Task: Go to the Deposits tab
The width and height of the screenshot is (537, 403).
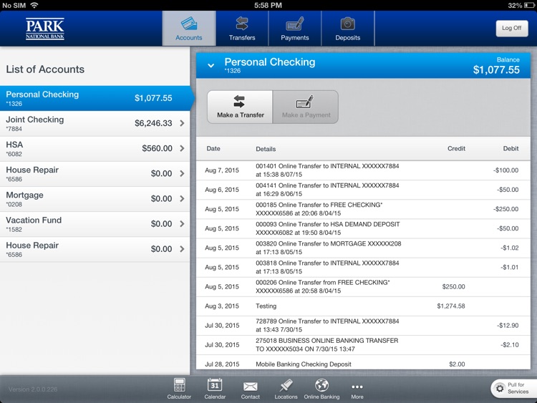Action: point(347,29)
